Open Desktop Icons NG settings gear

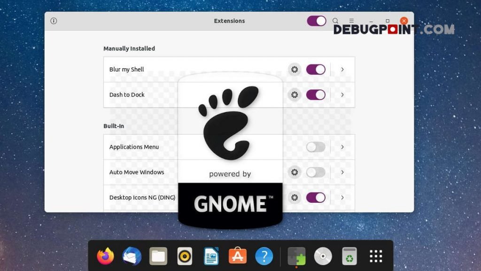(x=295, y=198)
